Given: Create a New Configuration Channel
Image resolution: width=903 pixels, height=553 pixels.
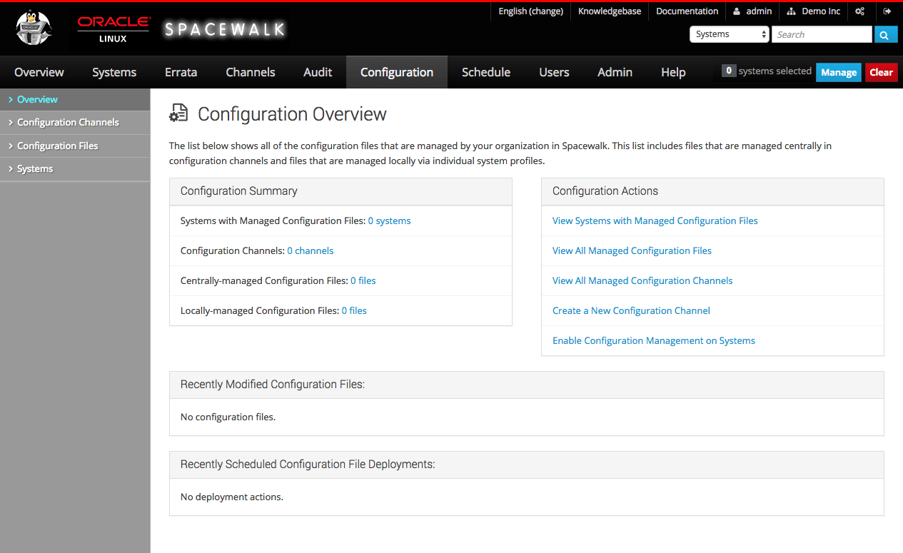Looking at the screenshot, I should (x=631, y=310).
